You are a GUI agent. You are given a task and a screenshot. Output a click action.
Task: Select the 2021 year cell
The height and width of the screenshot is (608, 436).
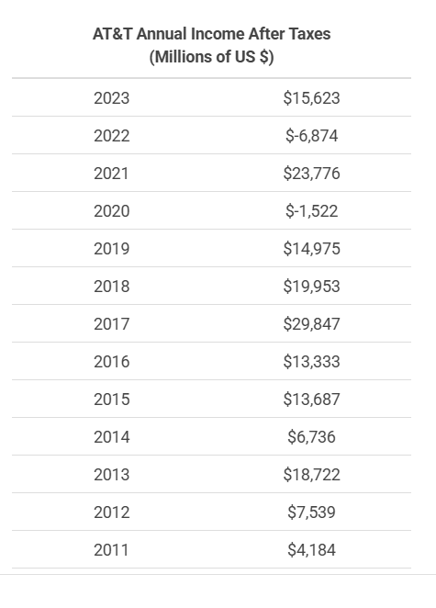111,174
